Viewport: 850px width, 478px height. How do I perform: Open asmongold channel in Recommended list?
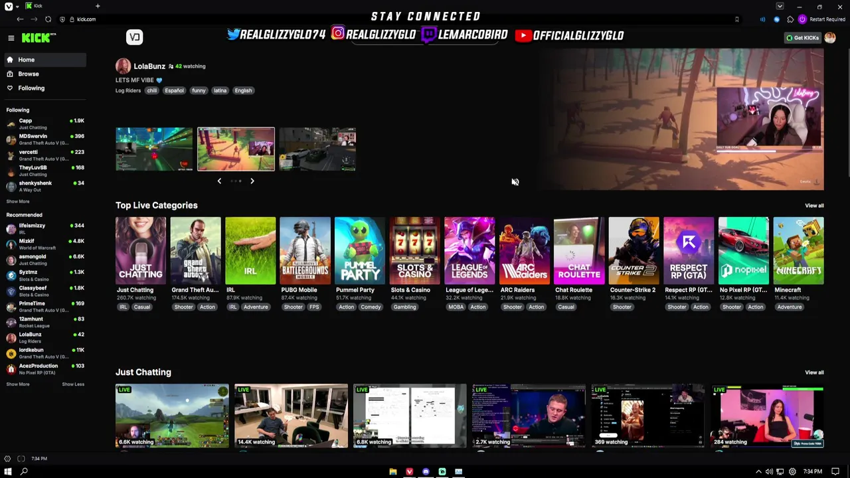click(45, 260)
